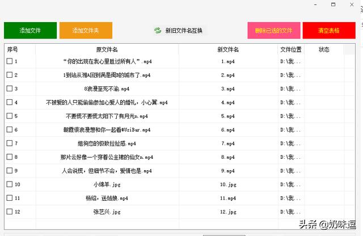The image size is (363, 236).
Task: Tick the checkbox for row 2
Action: (x=10, y=75)
